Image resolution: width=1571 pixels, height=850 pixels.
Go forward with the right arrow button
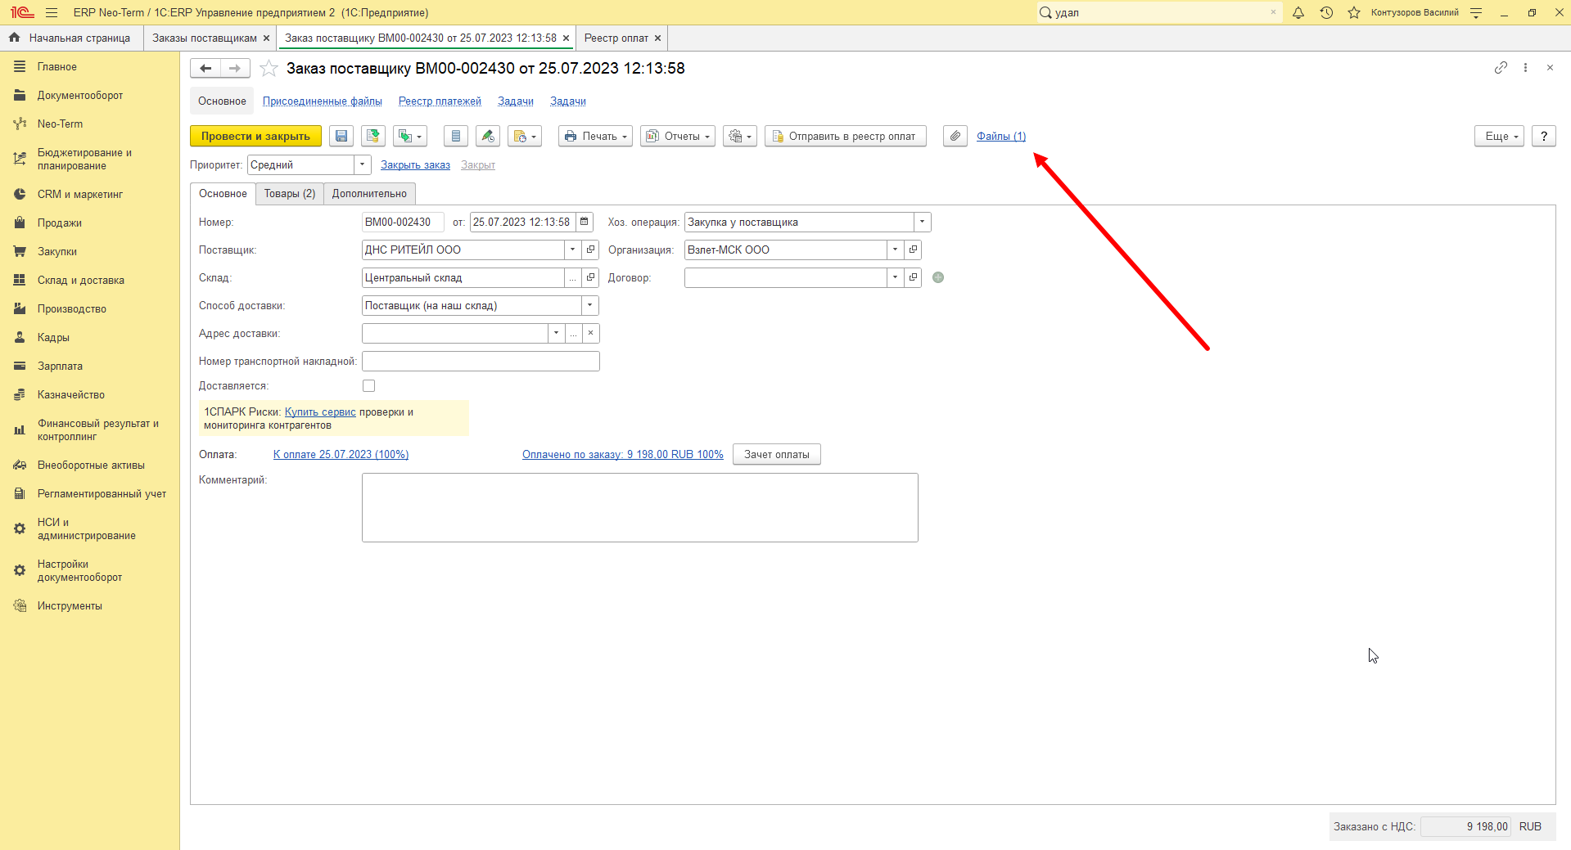pos(235,69)
